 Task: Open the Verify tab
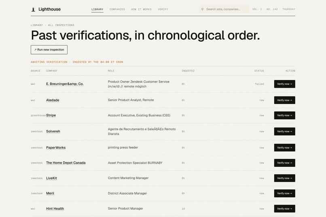[163, 9]
